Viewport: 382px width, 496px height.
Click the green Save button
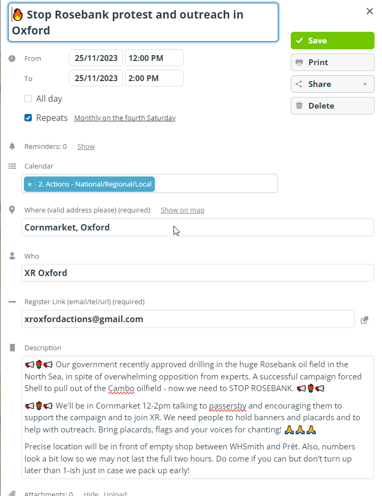click(x=333, y=40)
